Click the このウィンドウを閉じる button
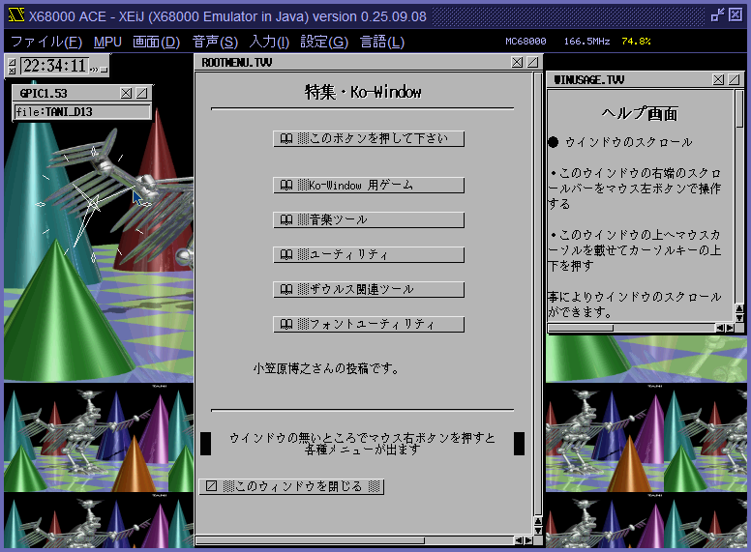This screenshot has width=751, height=552. 291,486
